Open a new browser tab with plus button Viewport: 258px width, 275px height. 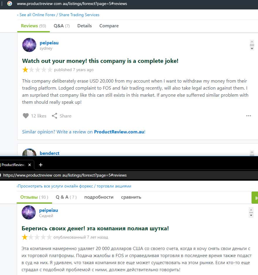[x=40, y=165]
